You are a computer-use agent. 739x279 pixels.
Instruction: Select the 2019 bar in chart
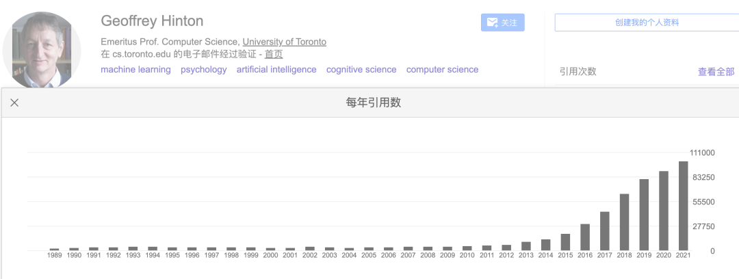coord(644,215)
